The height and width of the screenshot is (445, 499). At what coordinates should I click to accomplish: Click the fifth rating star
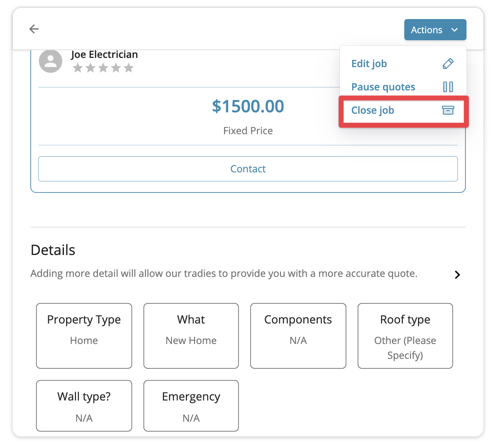click(129, 68)
